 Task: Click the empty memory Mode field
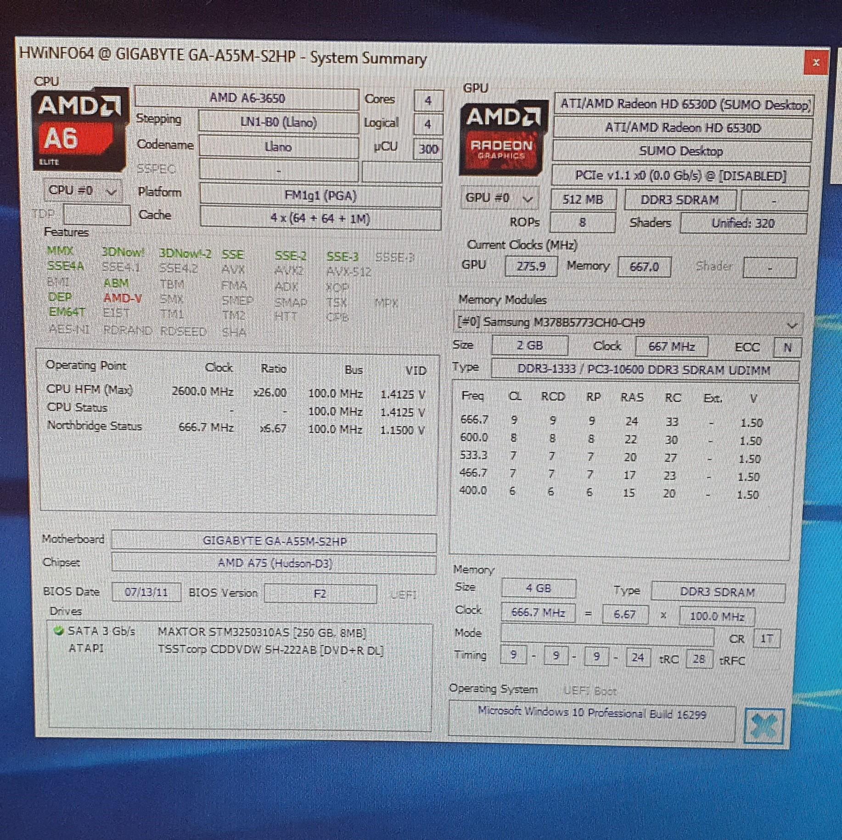coord(607,636)
